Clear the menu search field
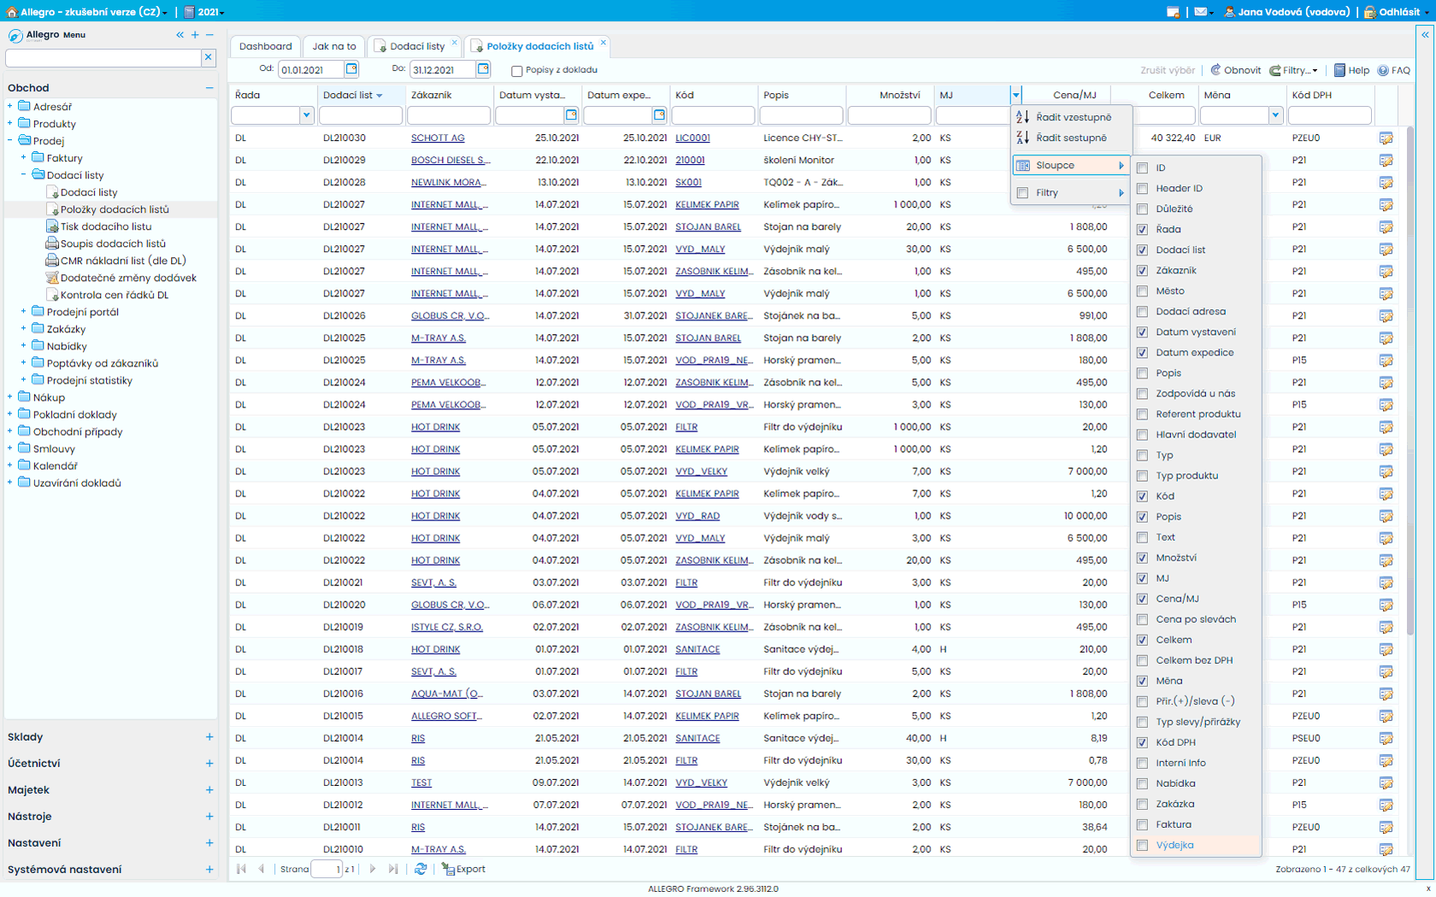 pyautogui.click(x=208, y=57)
